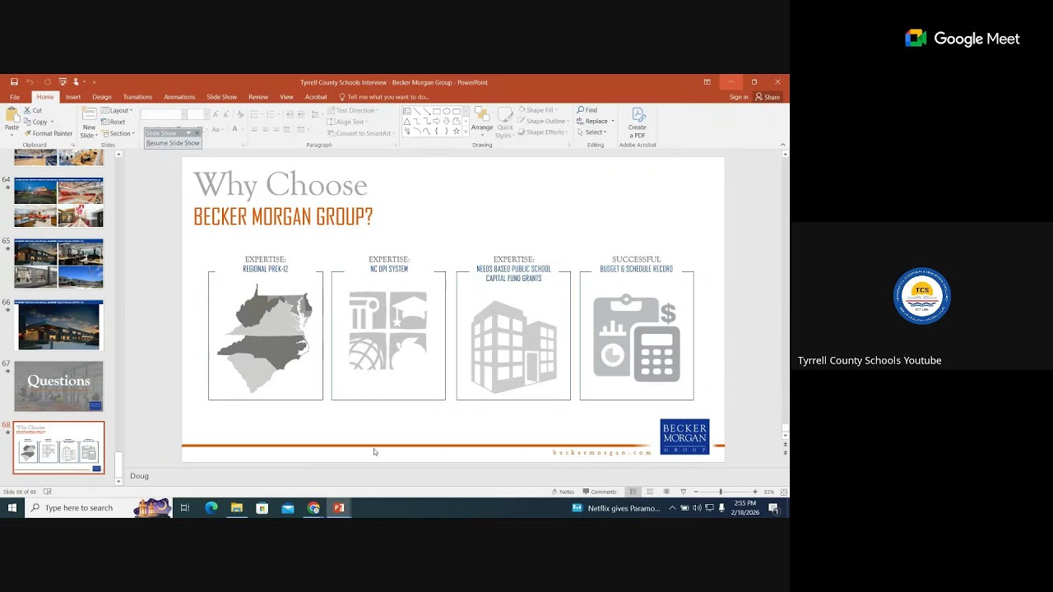Select the Questions slide 67 thumbnail
The height and width of the screenshot is (592, 1053).
[x=58, y=386]
